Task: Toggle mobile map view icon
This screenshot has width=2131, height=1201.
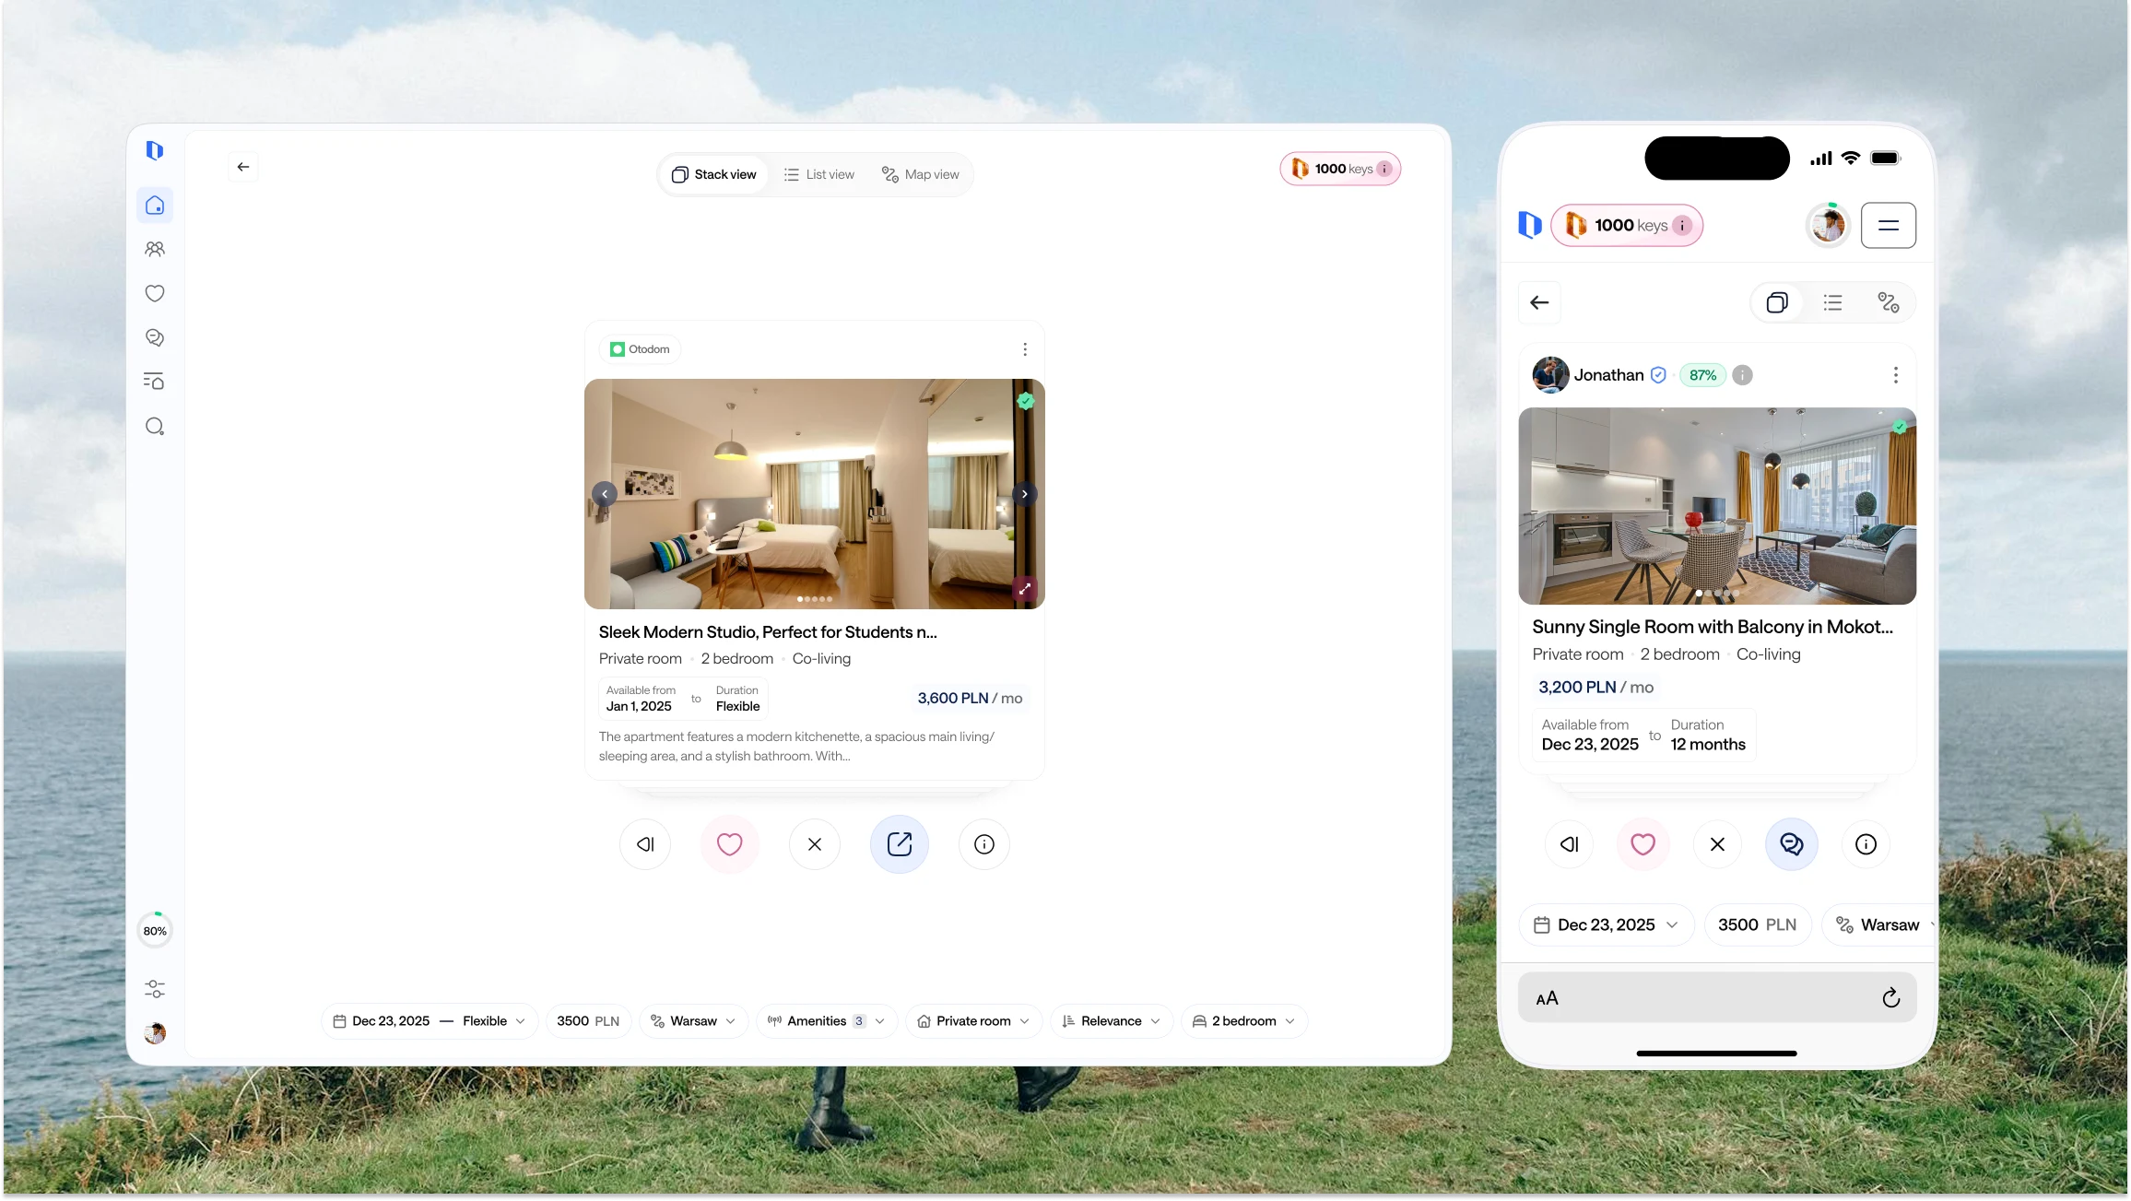Action: point(1888,302)
